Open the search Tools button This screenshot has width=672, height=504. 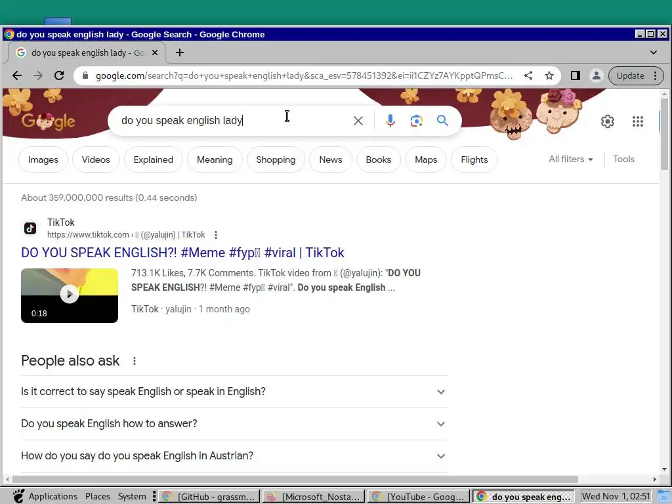click(x=623, y=159)
